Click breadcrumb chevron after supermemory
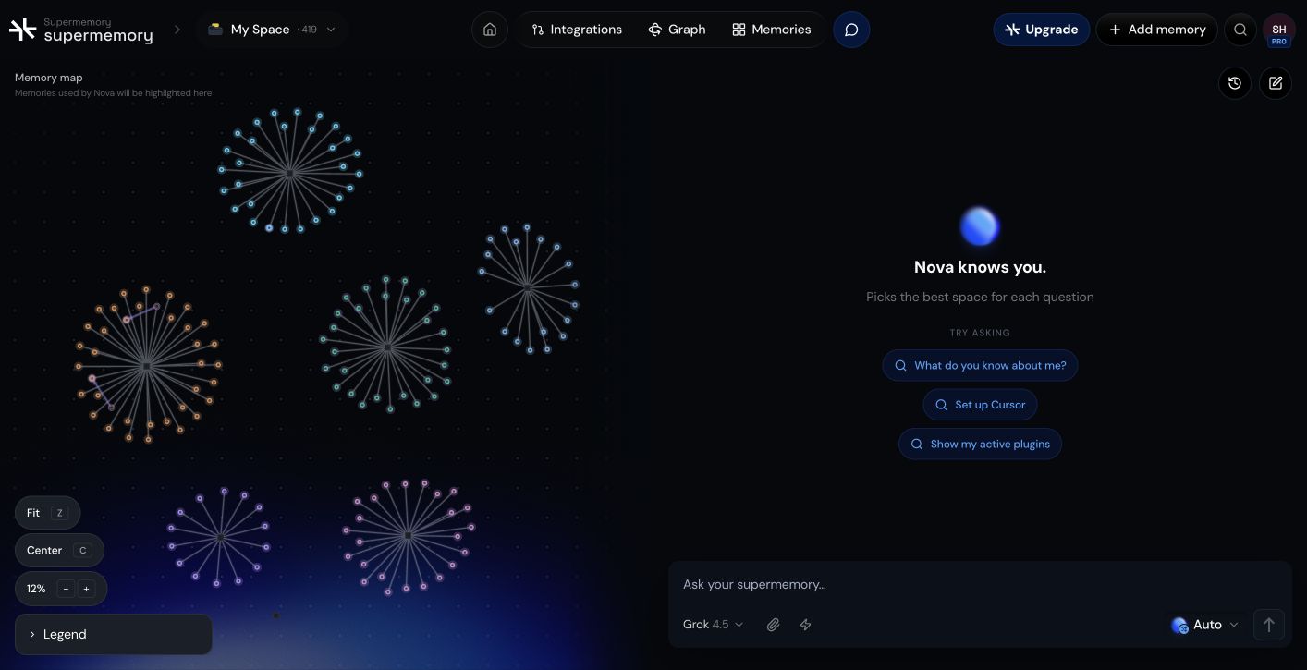This screenshot has width=1307, height=670. [177, 30]
